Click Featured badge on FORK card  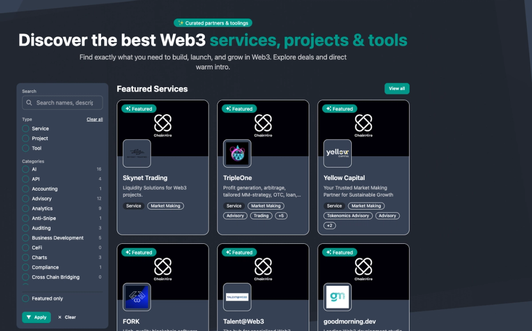[139, 252]
